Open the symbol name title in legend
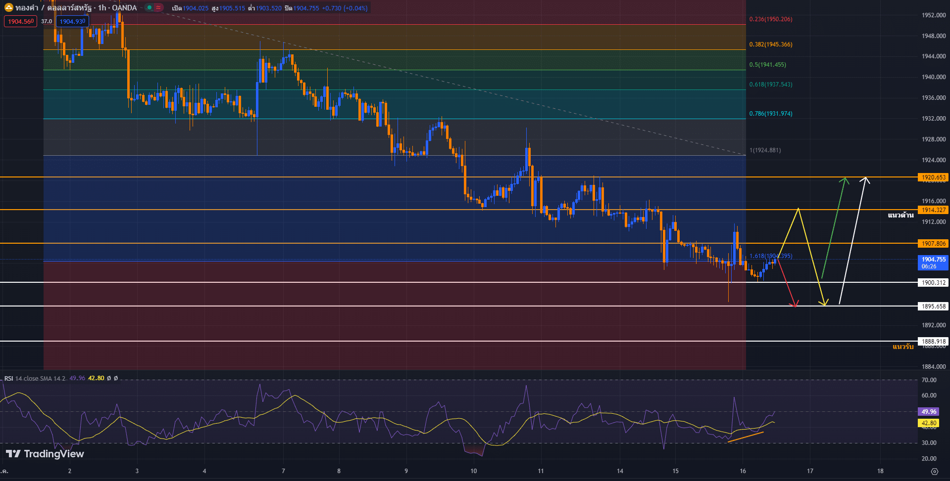 tap(54, 8)
